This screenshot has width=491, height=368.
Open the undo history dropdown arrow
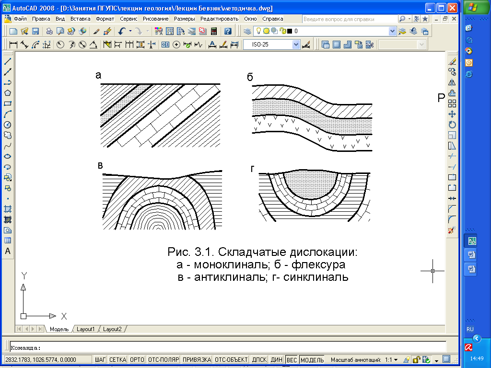point(130,31)
